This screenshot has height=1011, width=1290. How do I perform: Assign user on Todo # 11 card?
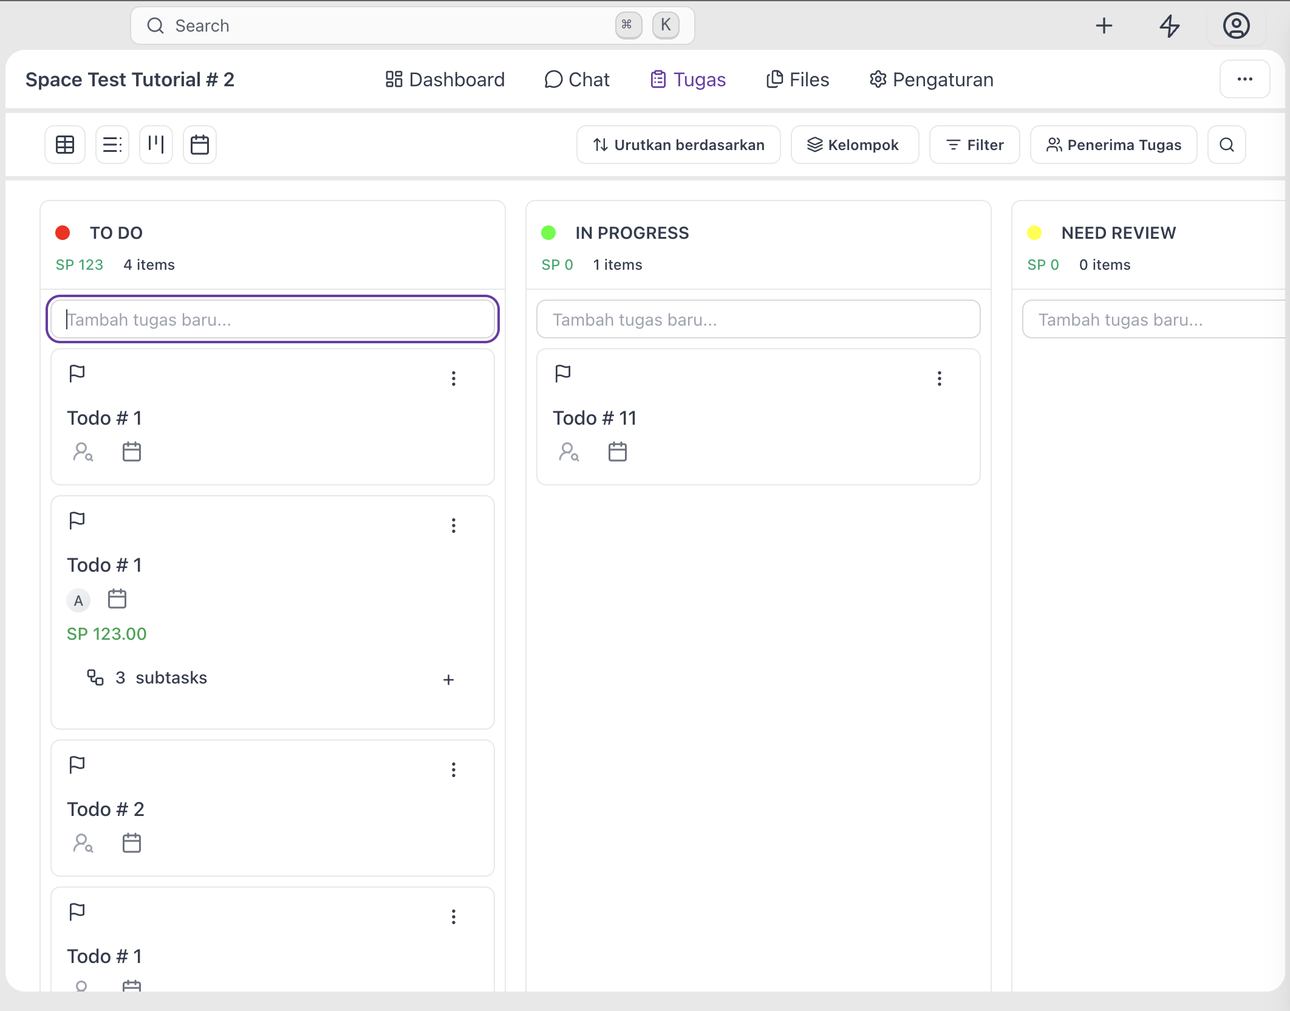coord(569,452)
